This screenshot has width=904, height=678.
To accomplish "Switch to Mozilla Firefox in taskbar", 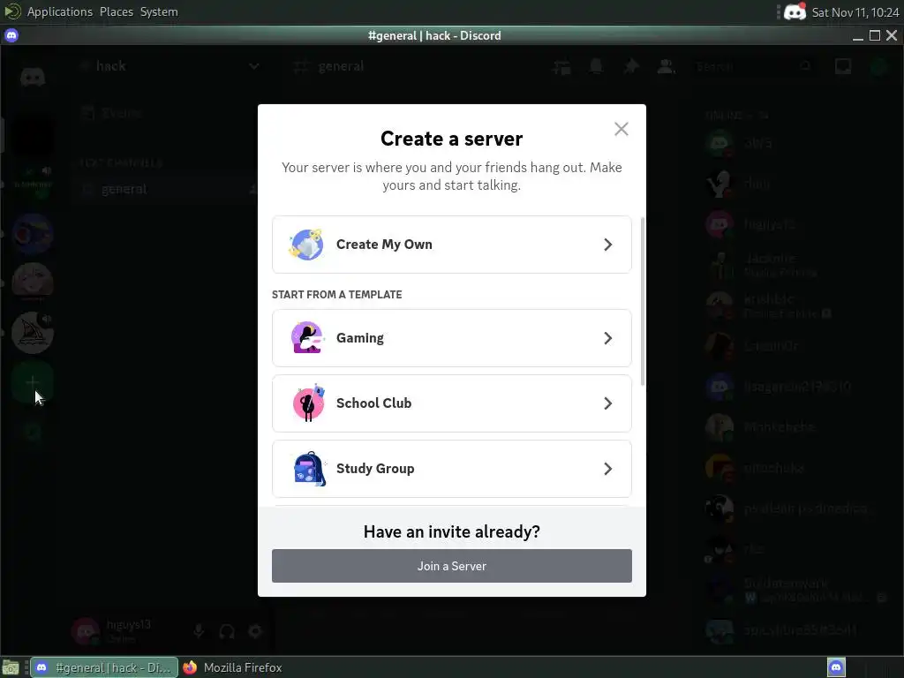I will tap(232, 667).
